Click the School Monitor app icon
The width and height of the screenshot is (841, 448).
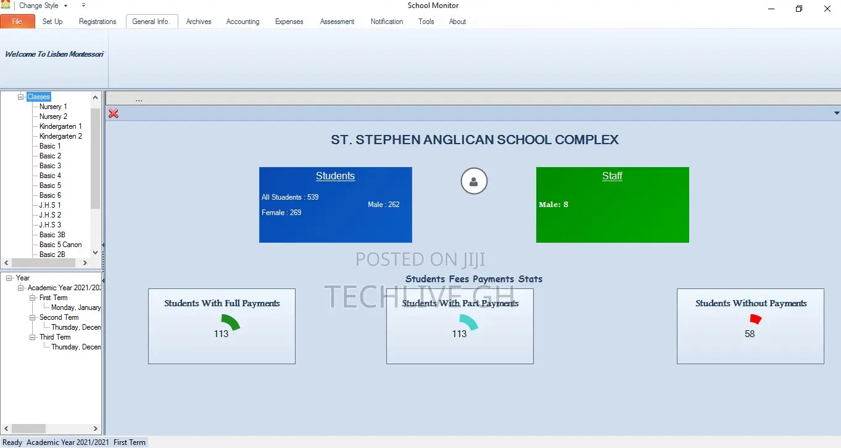pos(5,5)
